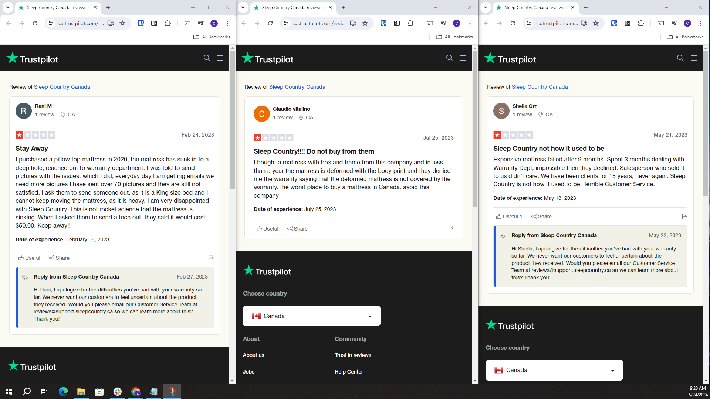Screen dimensions: 710x399
Task: Reload the page in left window
Action: click(x=35, y=23)
